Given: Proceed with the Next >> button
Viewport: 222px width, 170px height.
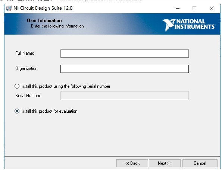Looking at the screenshot, I should [165, 163].
